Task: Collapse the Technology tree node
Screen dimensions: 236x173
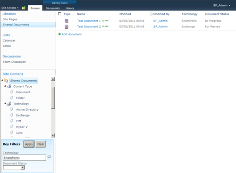Action: point(5,103)
